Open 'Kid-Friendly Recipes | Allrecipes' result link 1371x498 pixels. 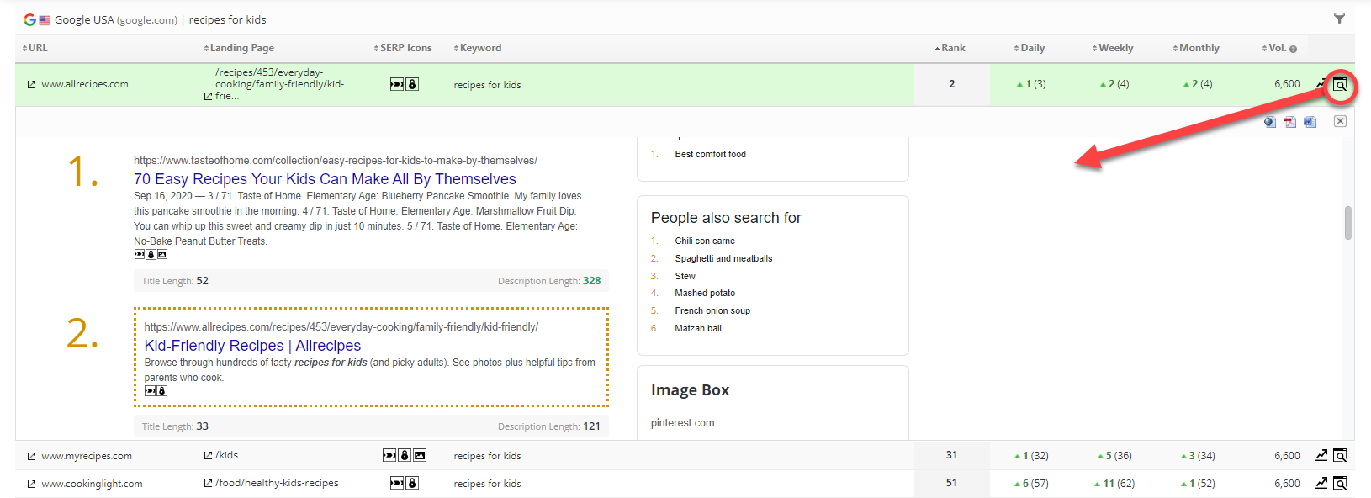[252, 346]
